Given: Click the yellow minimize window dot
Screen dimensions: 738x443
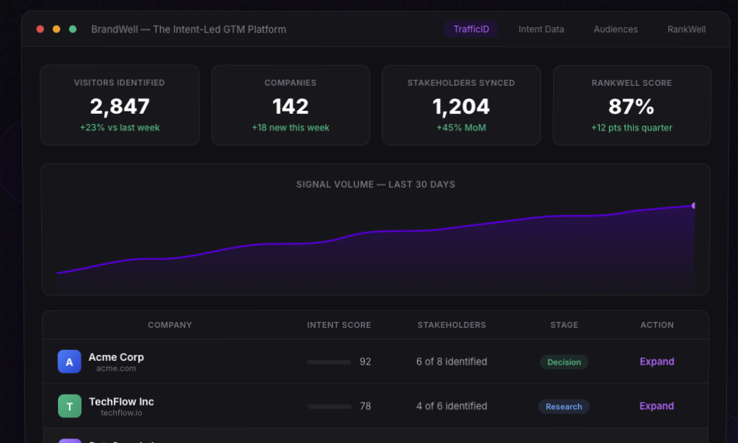Looking at the screenshot, I should tap(57, 29).
